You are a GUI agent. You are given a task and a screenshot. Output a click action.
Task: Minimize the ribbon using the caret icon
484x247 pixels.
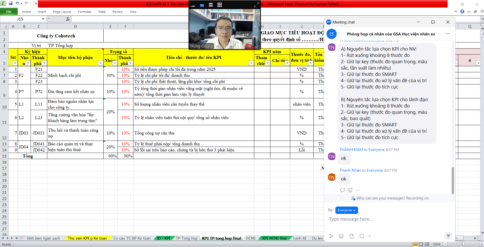tap(456, 11)
